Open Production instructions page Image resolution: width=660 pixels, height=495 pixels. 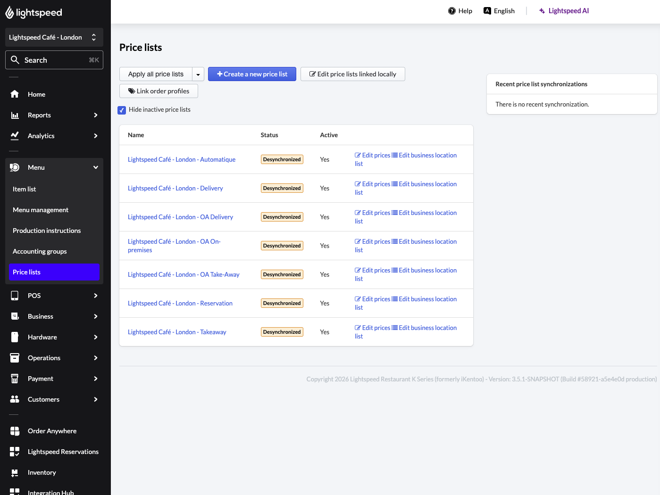point(54,231)
